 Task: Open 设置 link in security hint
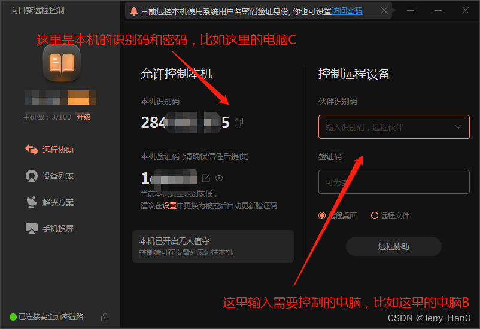coord(169,205)
